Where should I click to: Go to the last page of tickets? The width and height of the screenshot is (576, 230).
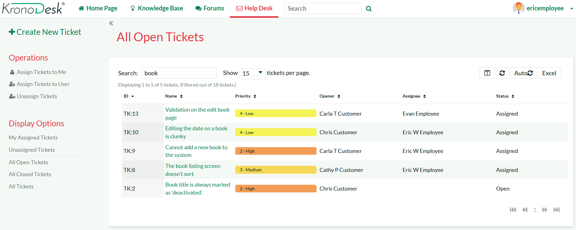point(556,210)
